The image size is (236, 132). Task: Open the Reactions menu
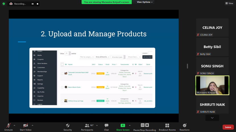[x=185, y=127]
